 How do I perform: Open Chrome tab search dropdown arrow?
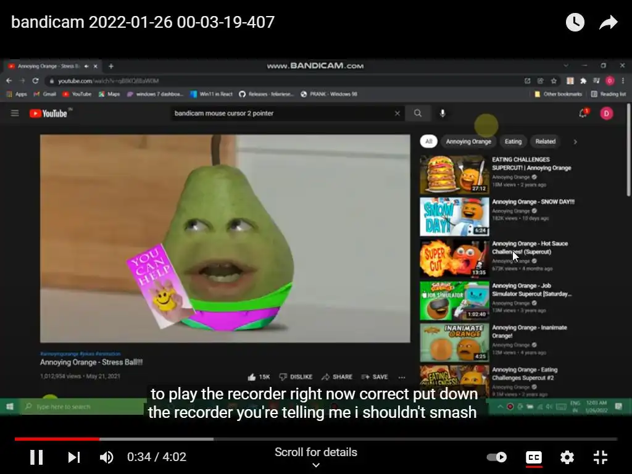click(x=566, y=65)
